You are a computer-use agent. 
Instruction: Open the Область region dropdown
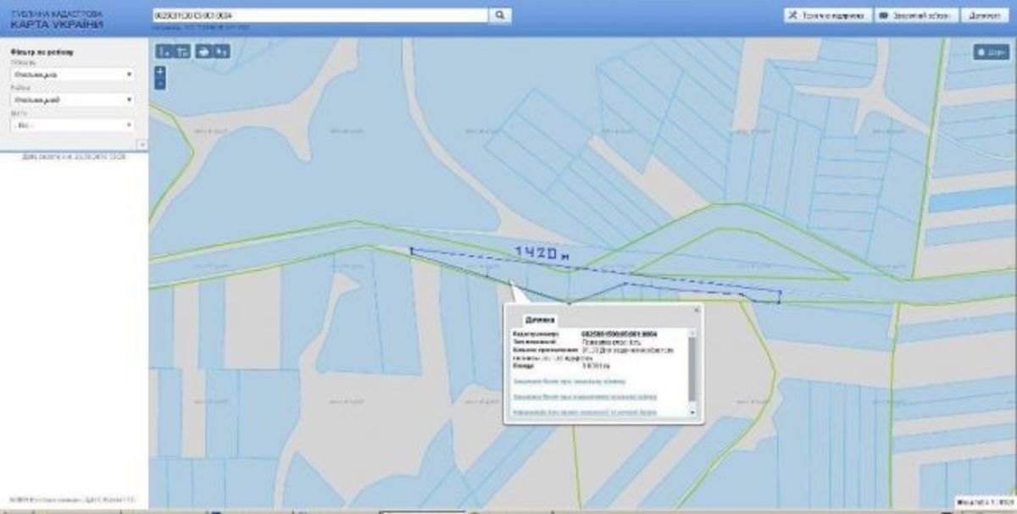[x=72, y=75]
